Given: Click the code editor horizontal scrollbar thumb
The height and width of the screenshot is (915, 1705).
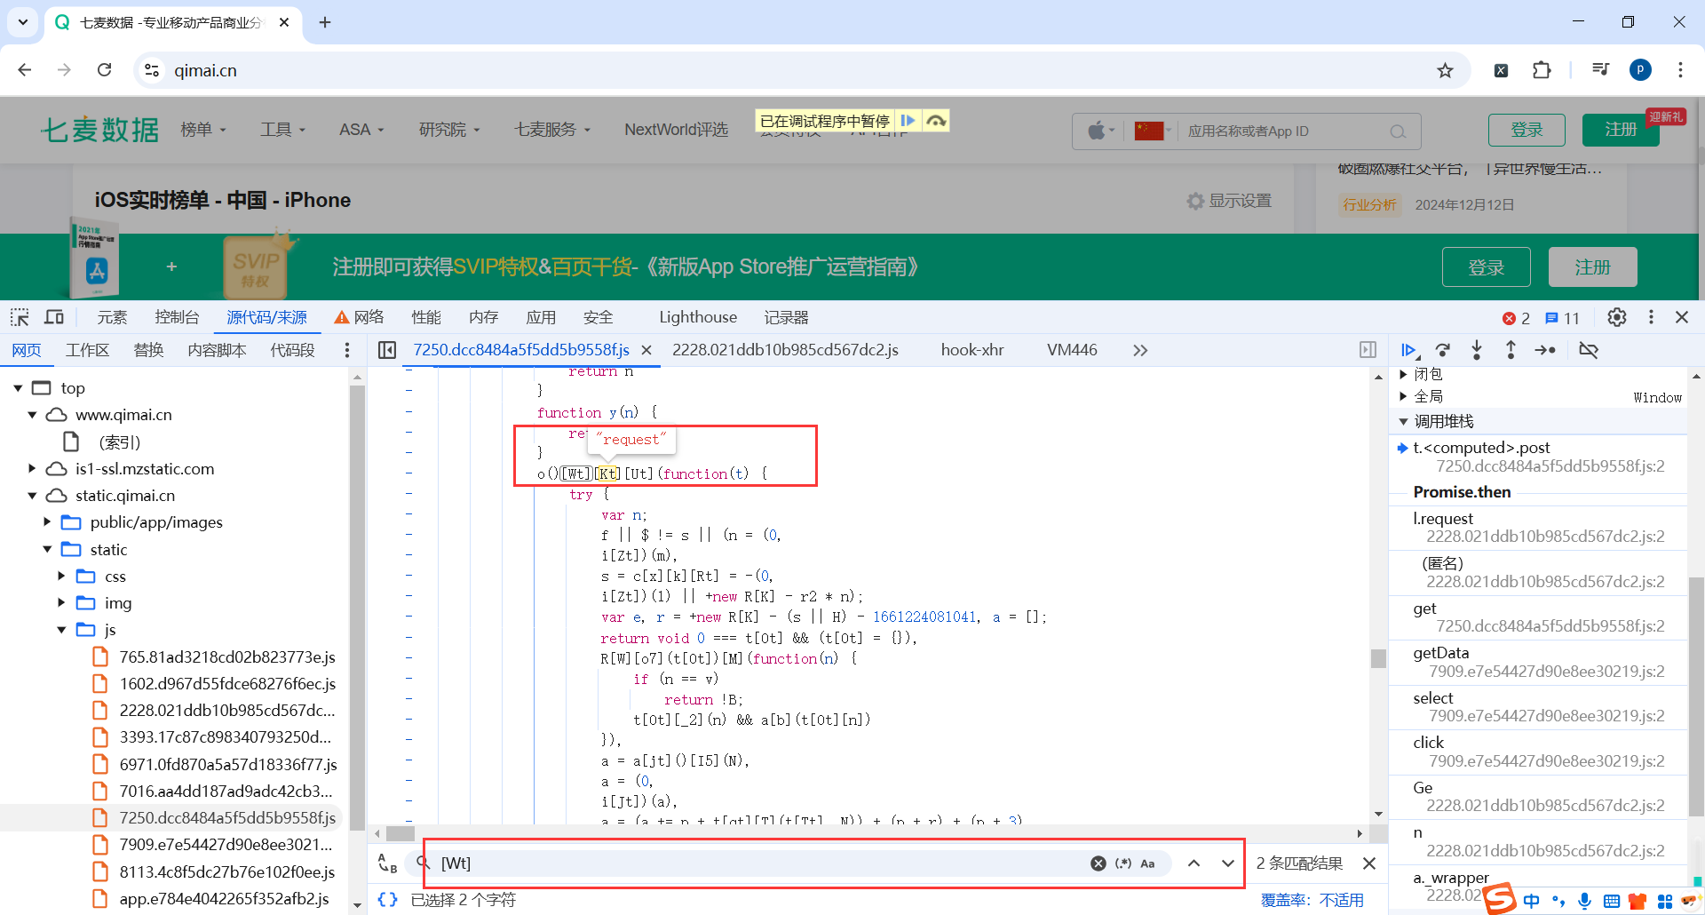Looking at the screenshot, I should click(x=400, y=833).
